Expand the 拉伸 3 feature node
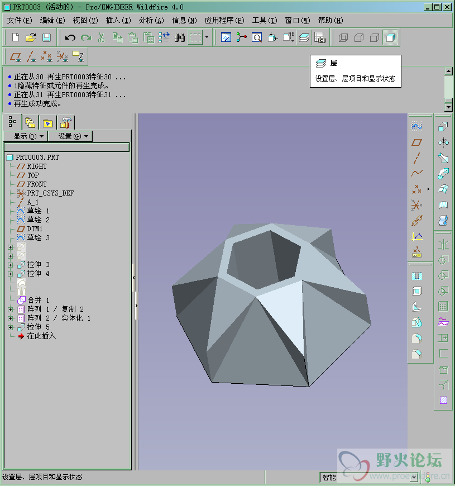 (x=10, y=265)
